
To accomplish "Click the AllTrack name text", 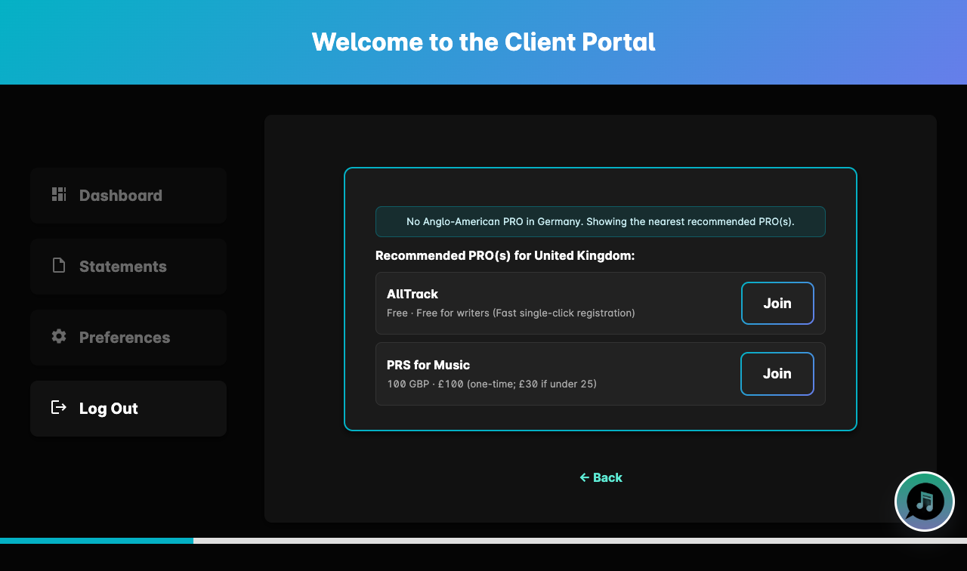I will pos(412,294).
